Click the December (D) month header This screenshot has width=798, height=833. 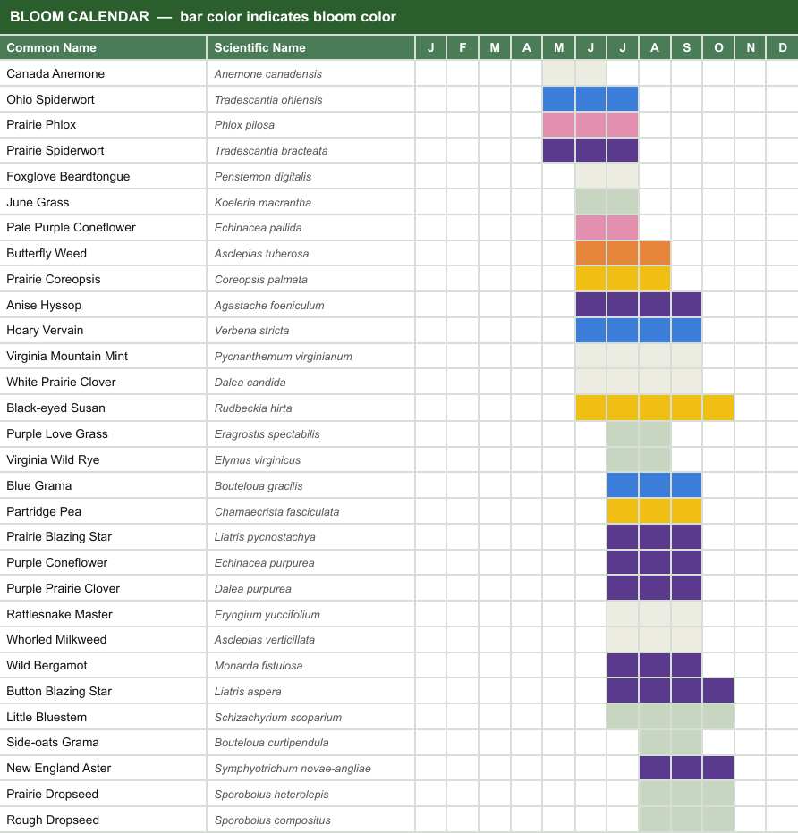point(782,47)
